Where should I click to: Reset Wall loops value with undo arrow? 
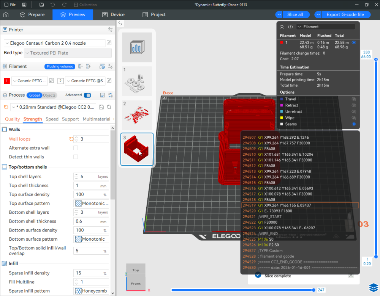pyautogui.click(x=71, y=139)
